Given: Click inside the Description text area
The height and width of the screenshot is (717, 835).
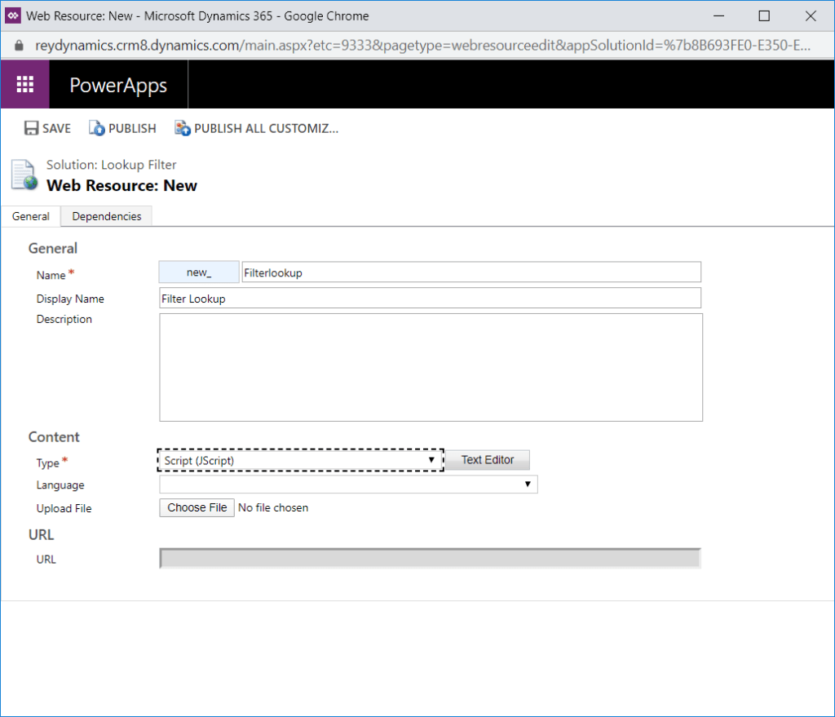Looking at the screenshot, I should pos(430,367).
